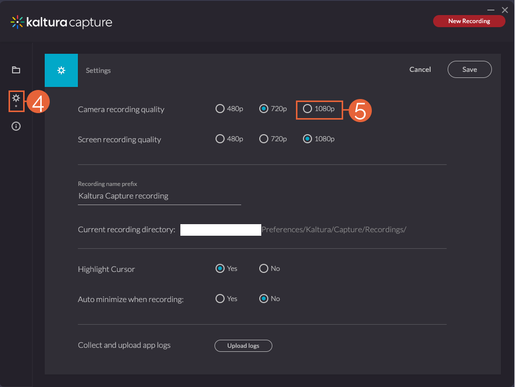Open settings via sidebar gear icon
The width and height of the screenshot is (515, 387).
tap(16, 98)
